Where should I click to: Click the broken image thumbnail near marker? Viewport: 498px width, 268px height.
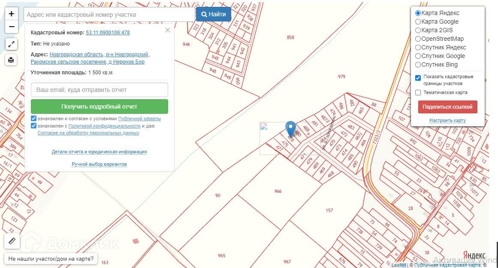(x=264, y=127)
